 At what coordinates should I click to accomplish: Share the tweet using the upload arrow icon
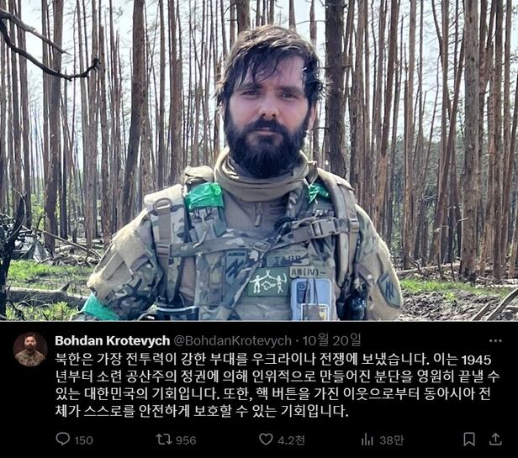pos(495,440)
